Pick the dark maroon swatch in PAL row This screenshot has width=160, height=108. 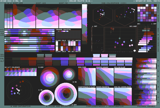click(x=24, y=59)
